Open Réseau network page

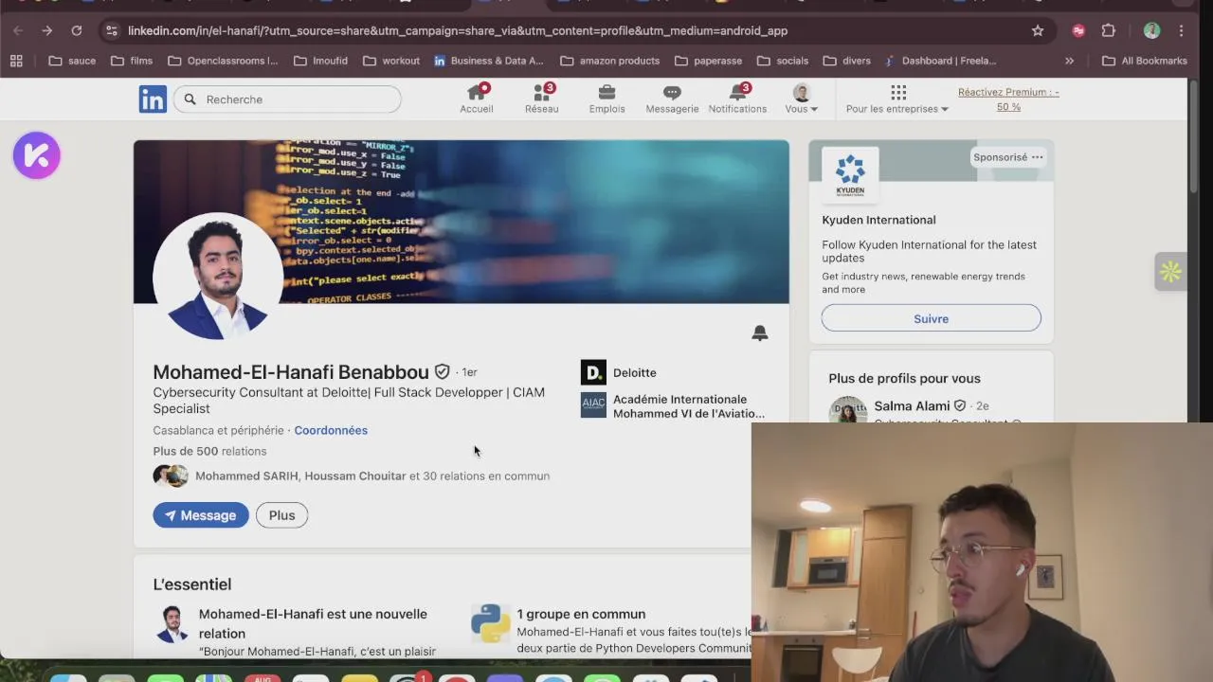click(x=542, y=99)
